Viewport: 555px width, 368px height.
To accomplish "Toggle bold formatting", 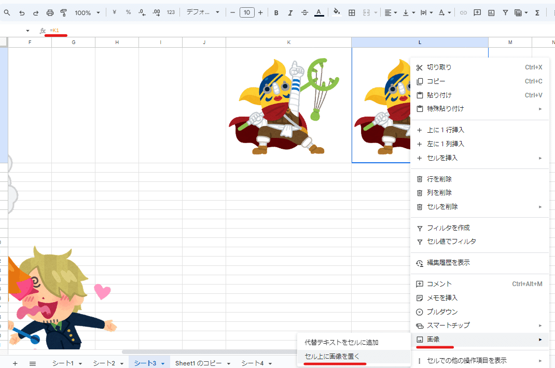I will pos(276,13).
